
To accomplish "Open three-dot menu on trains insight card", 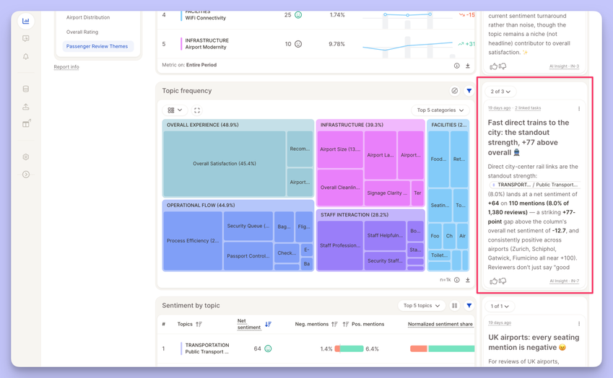I will pyautogui.click(x=579, y=108).
